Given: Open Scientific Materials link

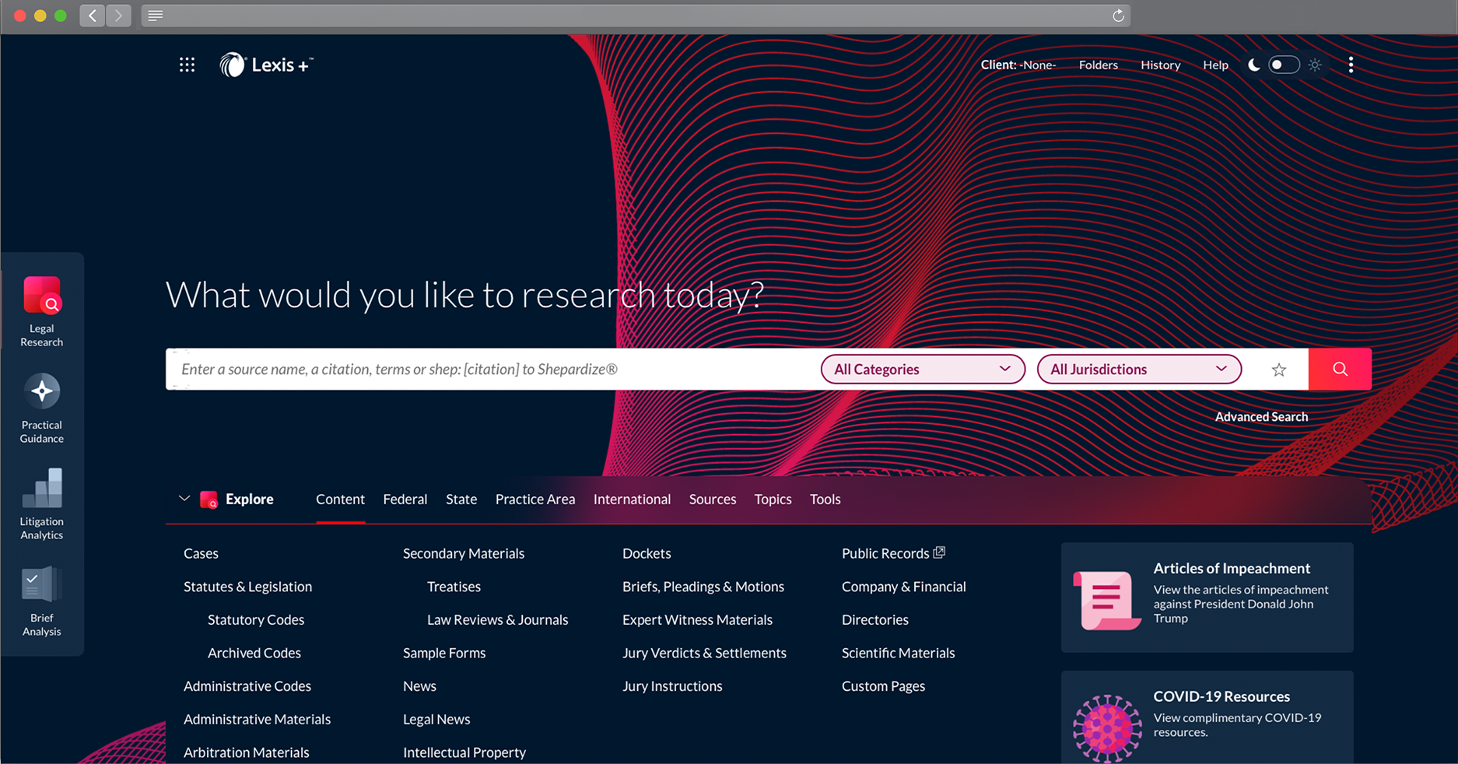Looking at the screenshot, I should (x=898, y=654).
